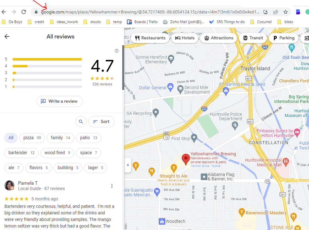Image resolution: width=309 pixels, height=230 pixels.
Task: Share this page using the share icon
Action: click(x=276, y=12)
